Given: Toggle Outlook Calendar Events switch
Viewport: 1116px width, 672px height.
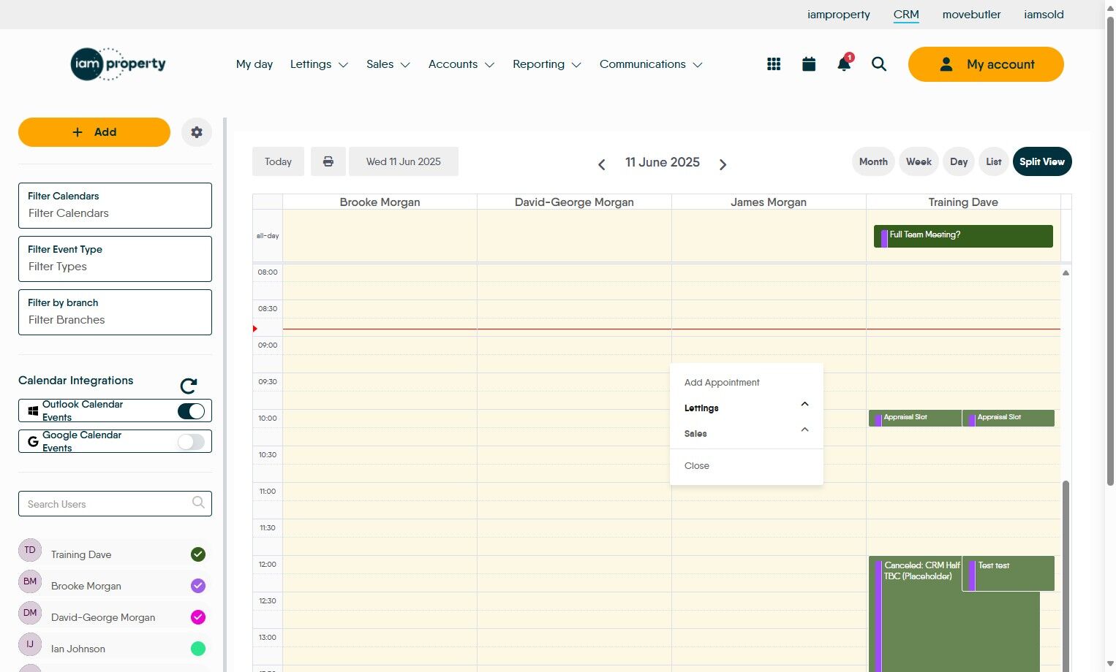Looking at the screenshot, I should point(192,411).
